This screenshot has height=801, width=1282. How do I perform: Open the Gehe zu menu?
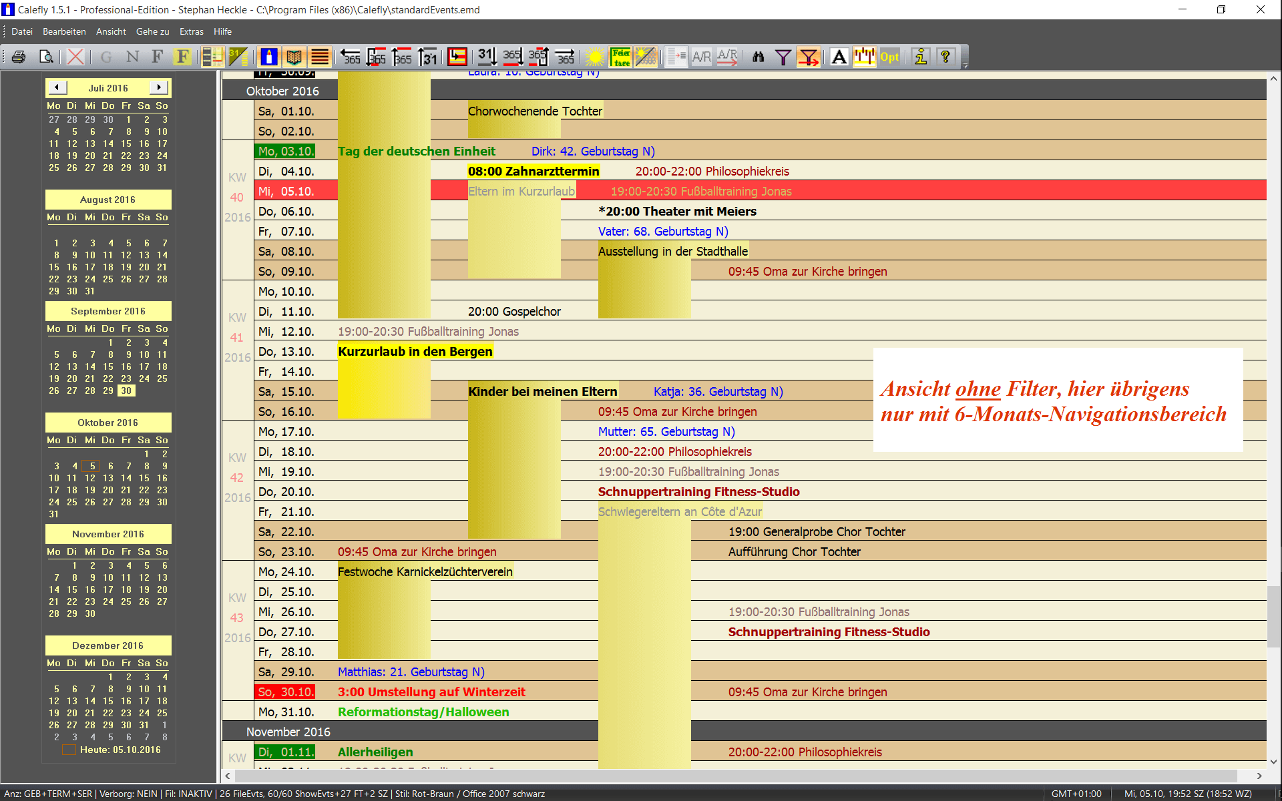153,31
